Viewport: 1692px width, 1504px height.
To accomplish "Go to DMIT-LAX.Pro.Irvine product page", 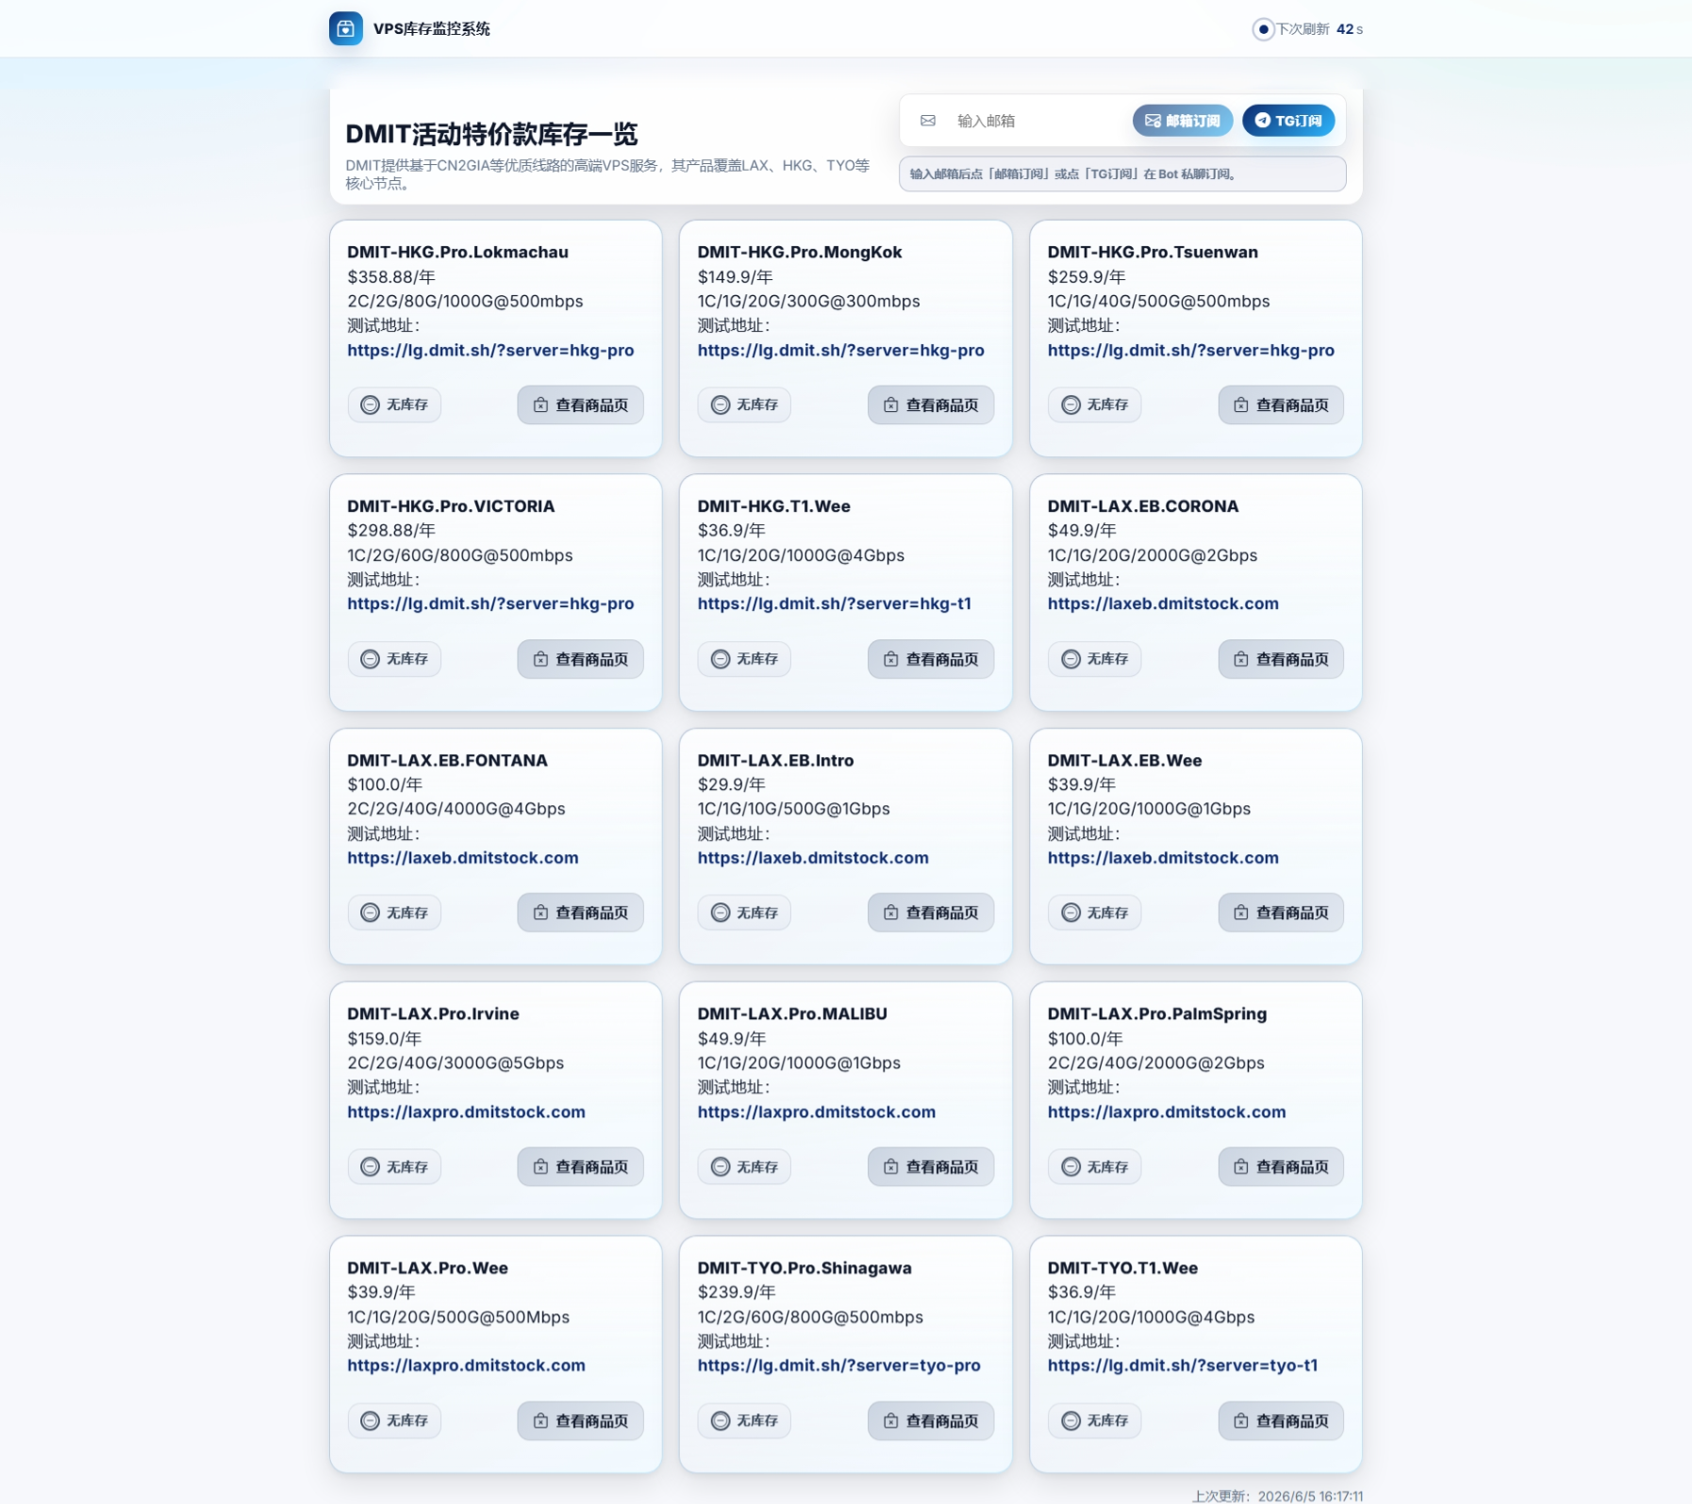I will 580,1166.
